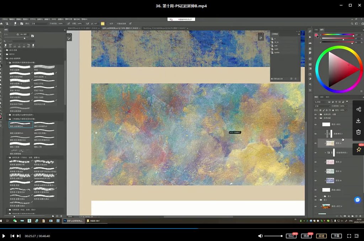Adjust the player volume slider

[x=273, y=236]
